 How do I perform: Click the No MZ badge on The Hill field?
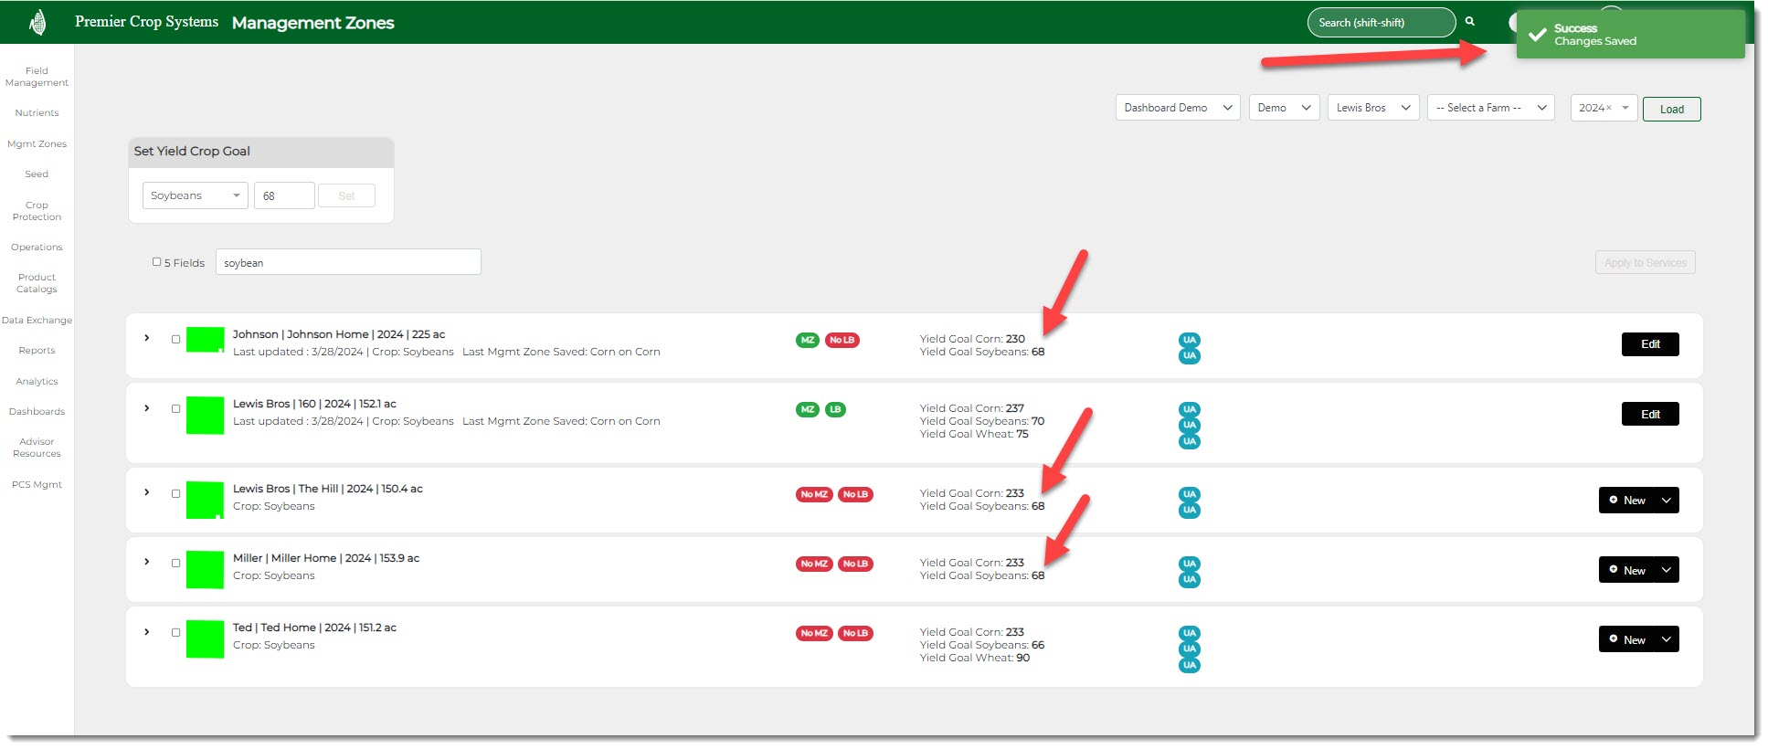813,494
